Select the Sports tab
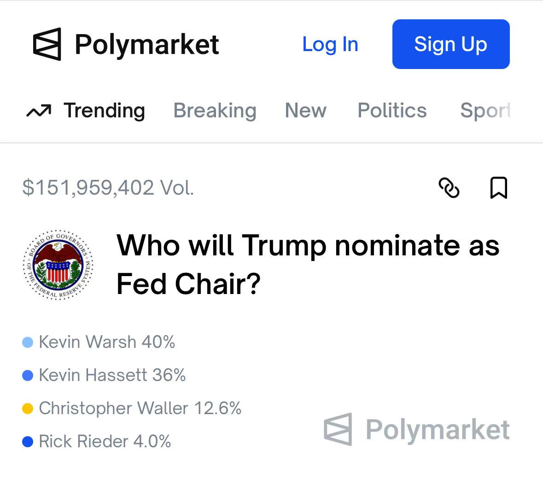Image resolution: width=543 pixels, height=479 pixels. [485, 111]
